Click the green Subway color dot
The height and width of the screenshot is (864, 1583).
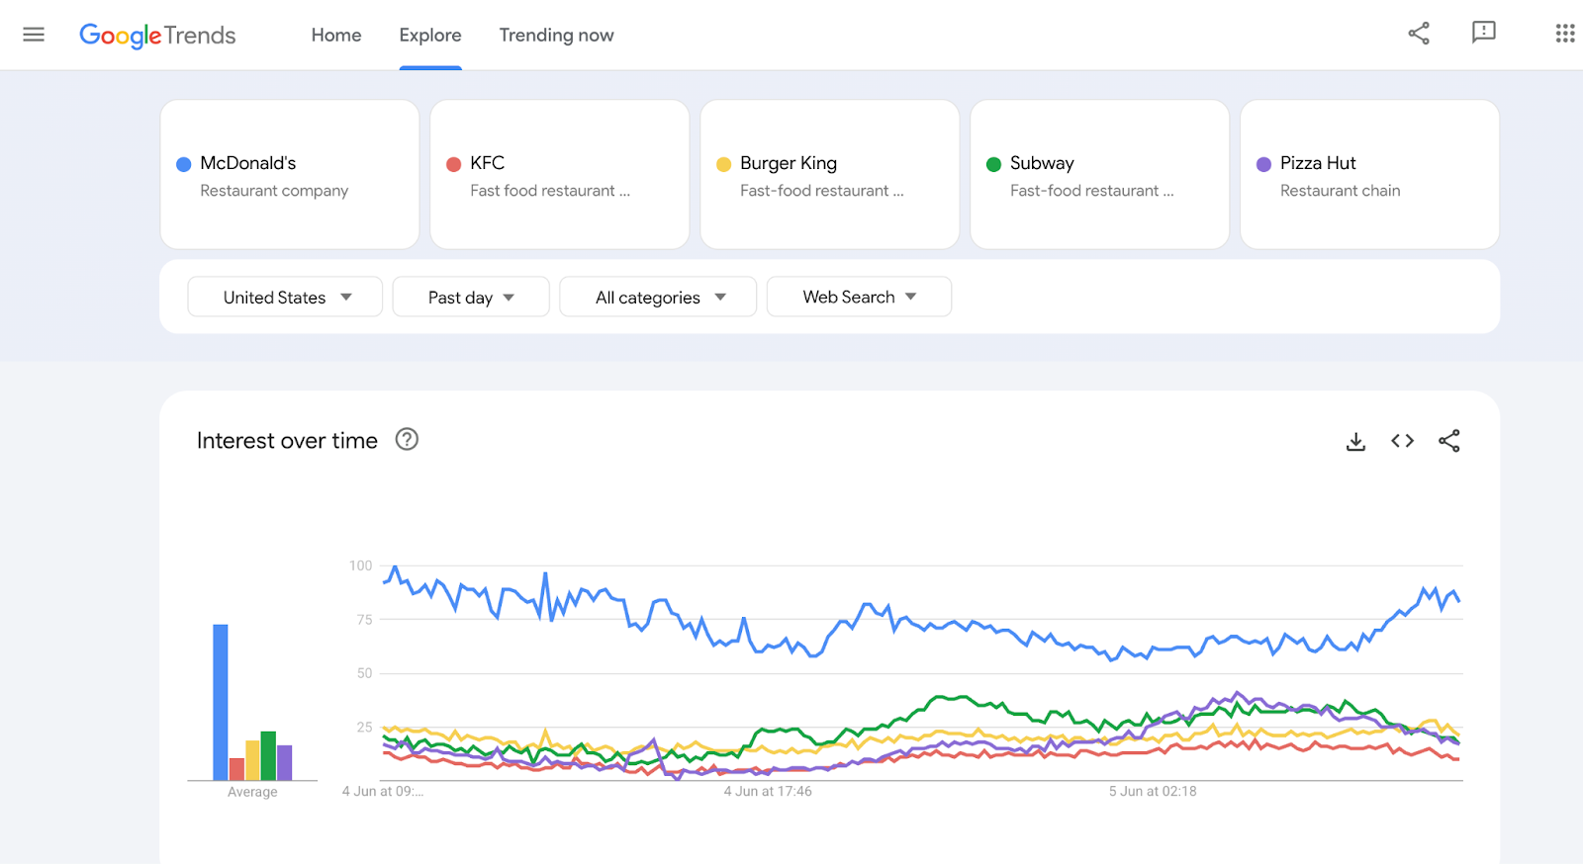(993, 164)
